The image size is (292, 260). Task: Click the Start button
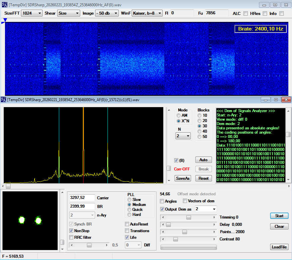[x=279, y=216]
